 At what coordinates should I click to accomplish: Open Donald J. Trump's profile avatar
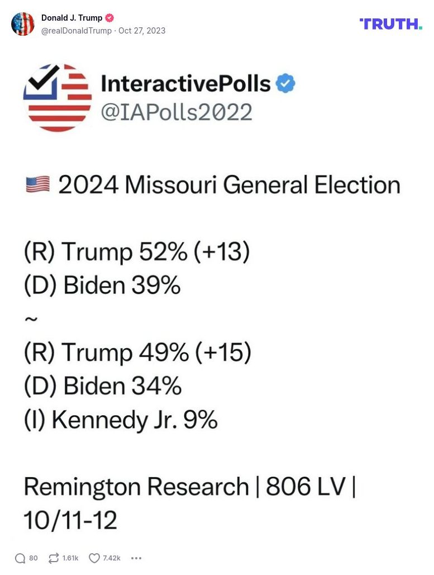coord(23,24)
